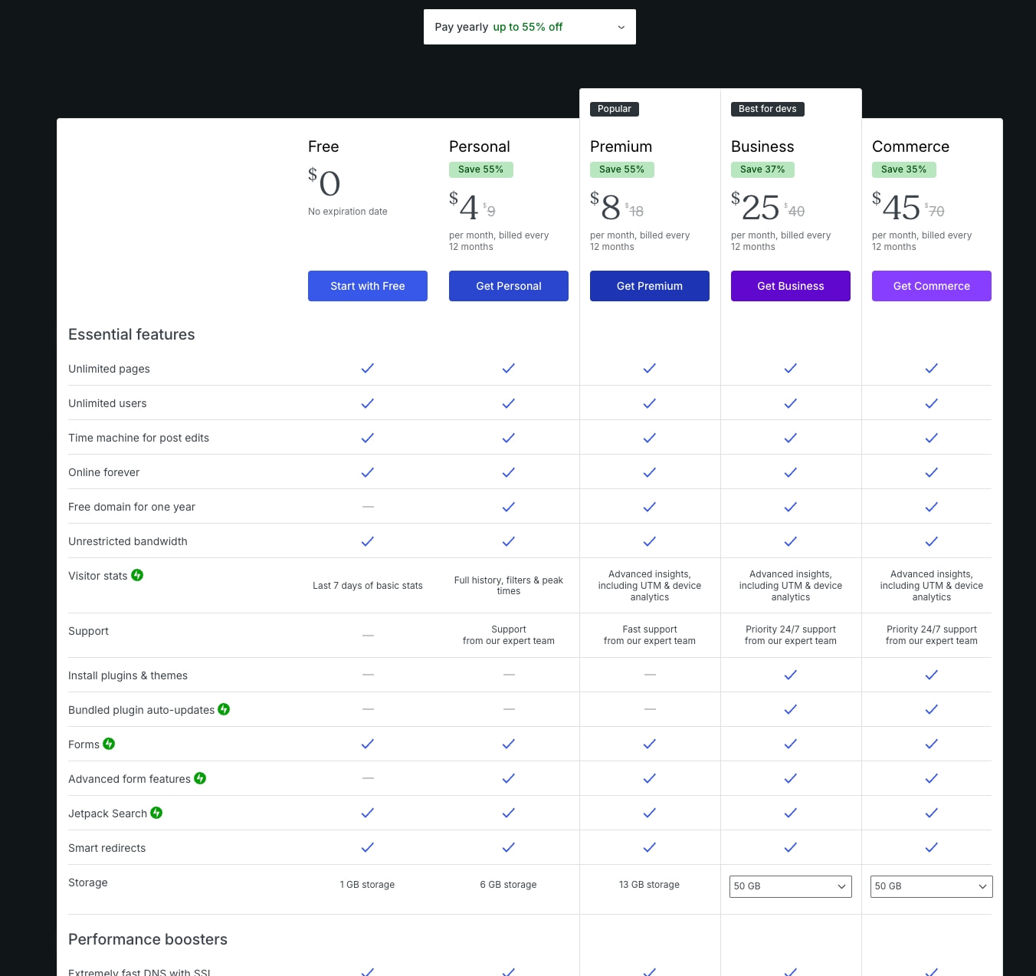Click the Free plan dash for Free domain for one year

click(x=368, y=507)
